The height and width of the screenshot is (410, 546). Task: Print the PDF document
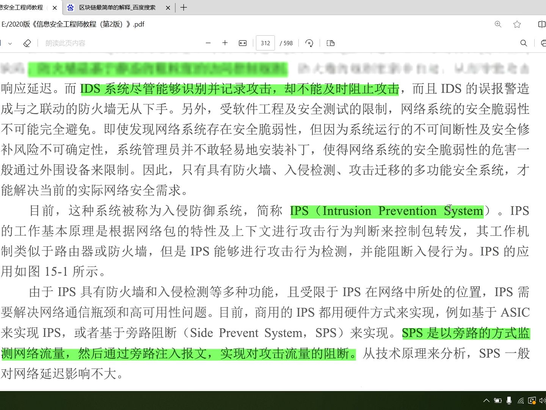click(x=543, y=43)
